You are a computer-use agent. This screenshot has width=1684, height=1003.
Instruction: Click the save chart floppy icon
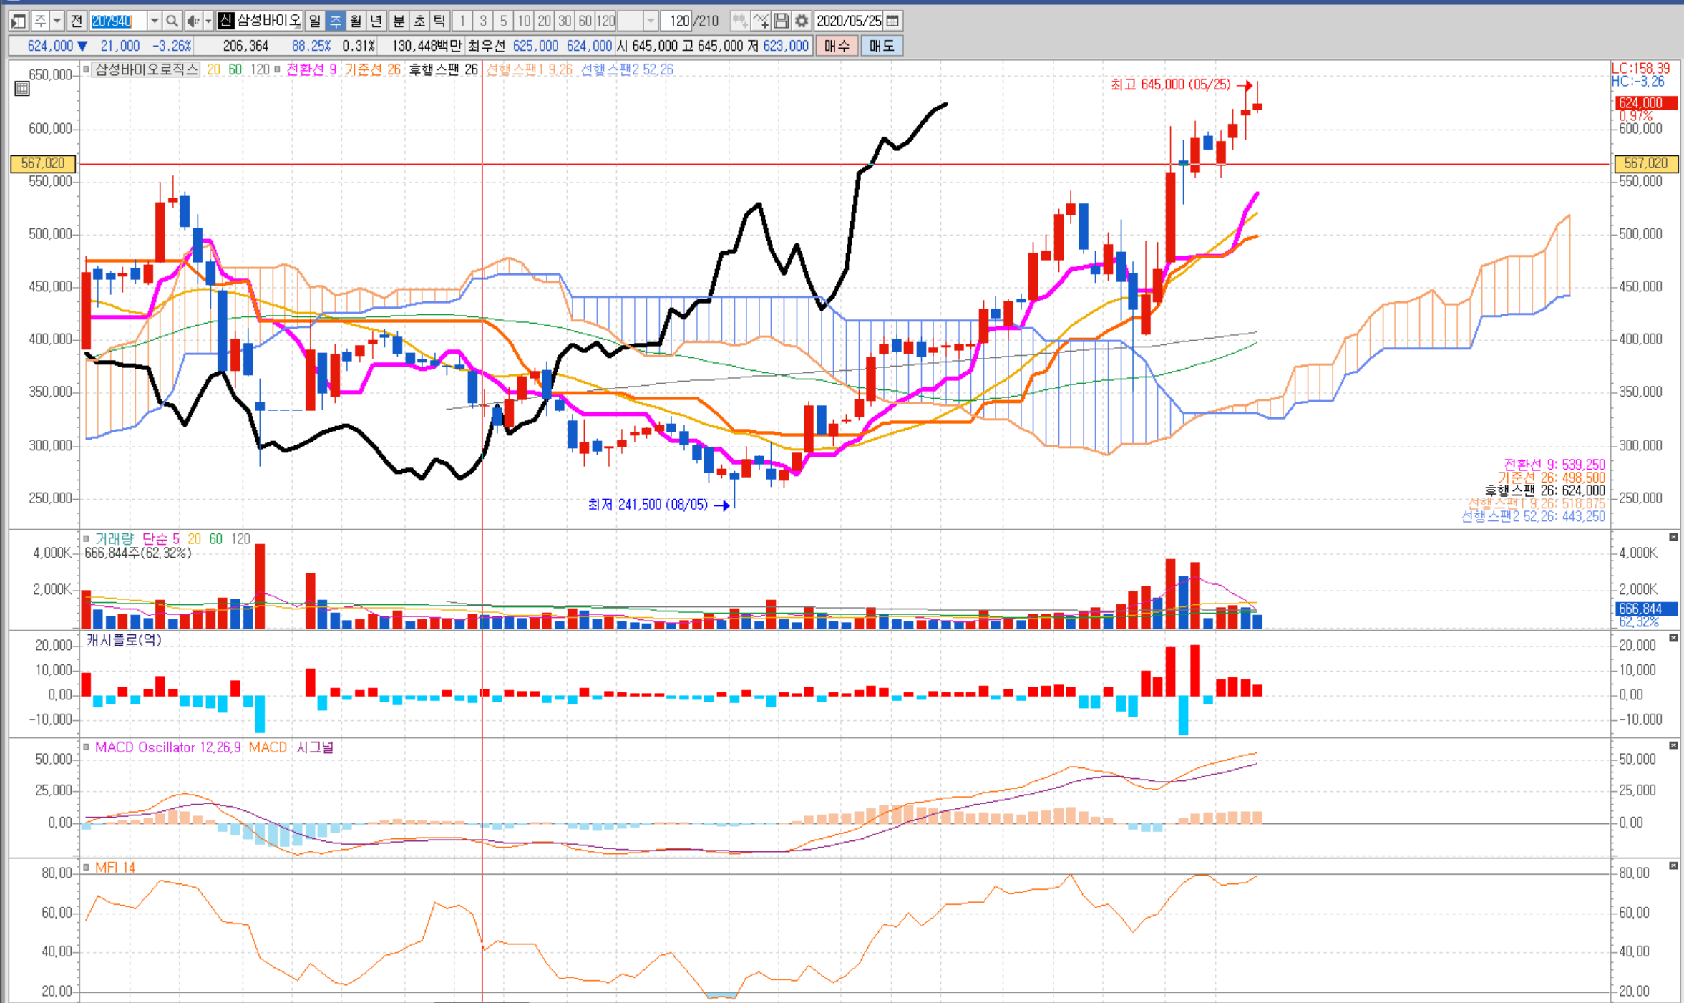point(782,21)
